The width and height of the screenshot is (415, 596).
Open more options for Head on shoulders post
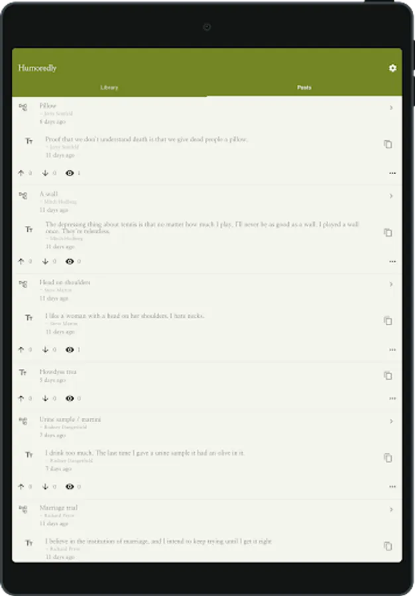392,350
